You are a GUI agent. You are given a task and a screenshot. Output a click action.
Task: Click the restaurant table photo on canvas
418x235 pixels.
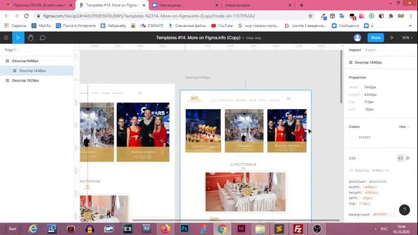pos(246,192)
